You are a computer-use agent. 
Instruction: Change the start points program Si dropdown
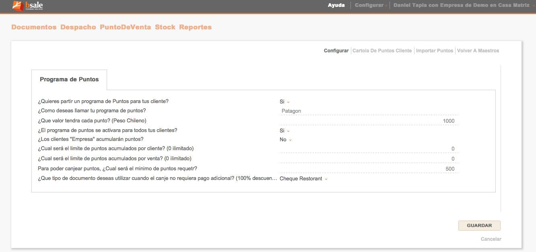pyautogui.click(x=284, y=102)
